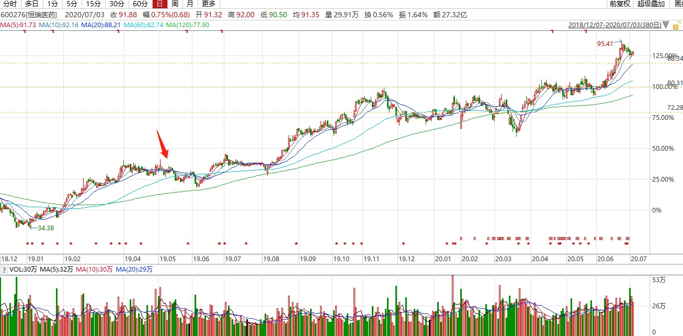The height and width of the screenshot is (336, 683).
Task: Select the 周 weekly chart tab
Action: 175,4
